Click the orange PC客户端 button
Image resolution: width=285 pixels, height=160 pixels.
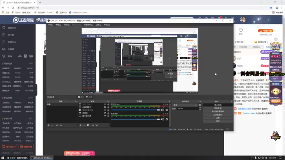click(265, 31)
